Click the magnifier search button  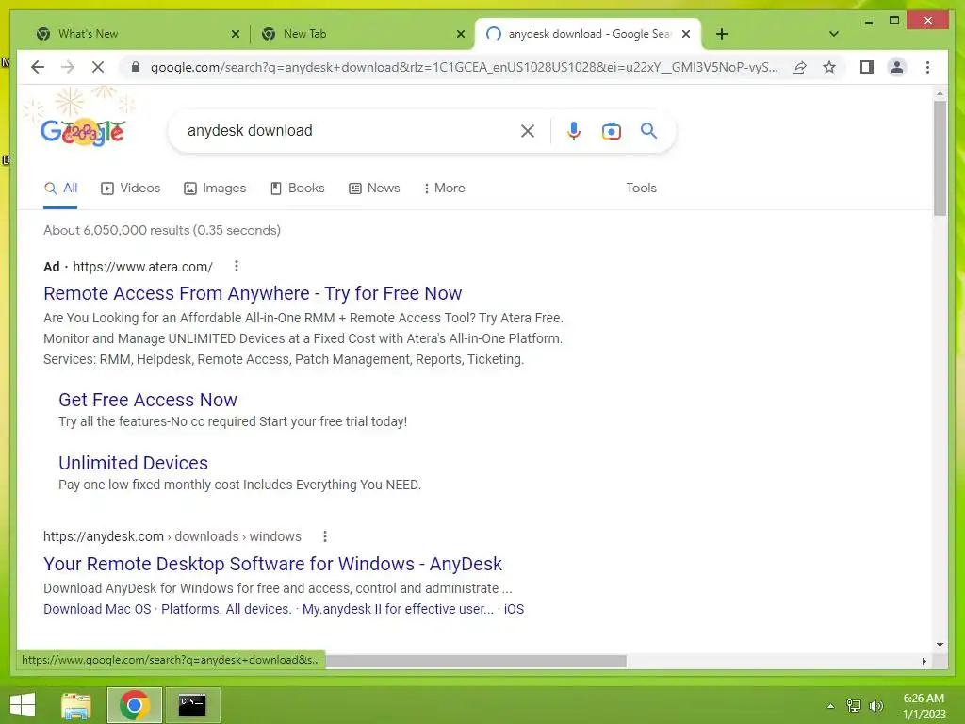(x=648, y=130)
